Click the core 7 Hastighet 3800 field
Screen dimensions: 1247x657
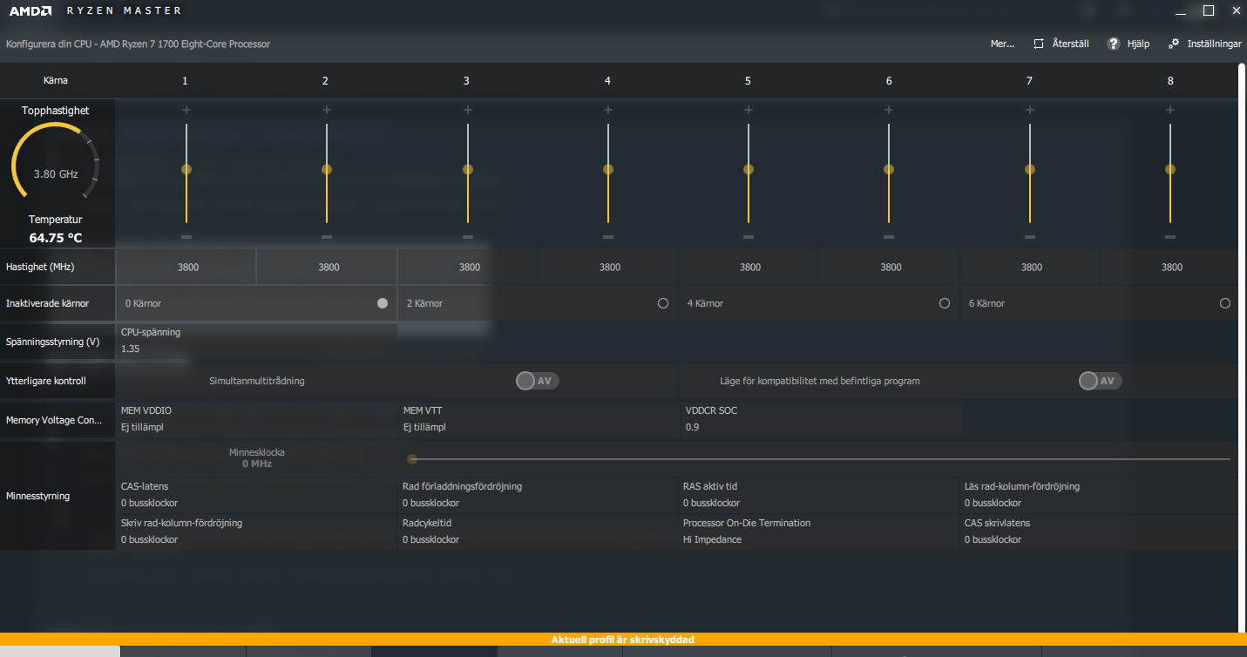pos(1030,267)
